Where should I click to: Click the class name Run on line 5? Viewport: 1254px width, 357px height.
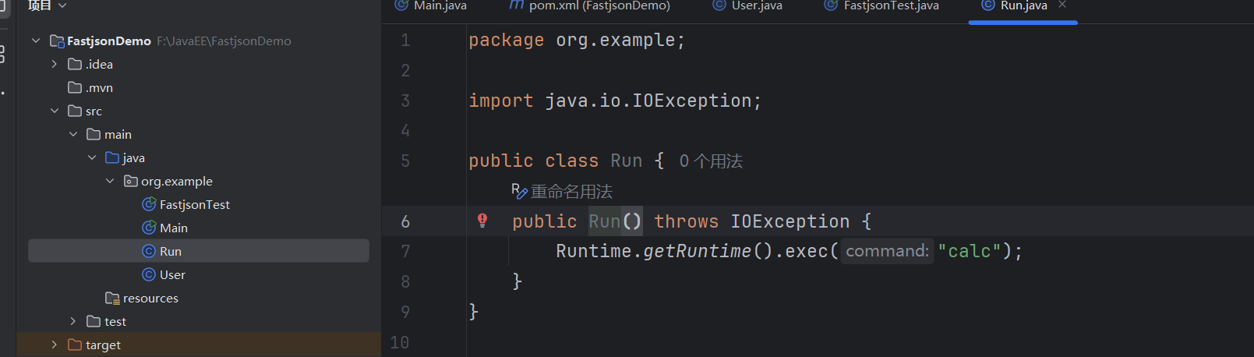626,161
